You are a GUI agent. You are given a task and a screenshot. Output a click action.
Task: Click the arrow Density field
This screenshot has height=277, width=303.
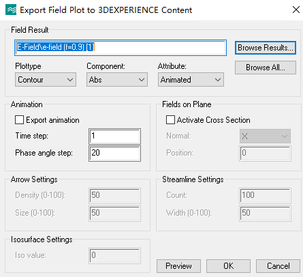(114, 196)
